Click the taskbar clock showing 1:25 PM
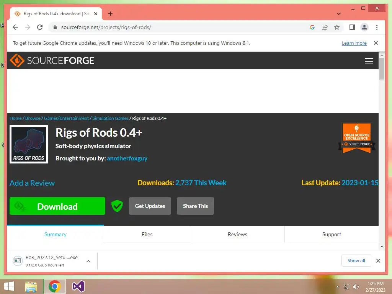This screenshot has width=392, height=294. pyautogui.click(x=376, y=287)
